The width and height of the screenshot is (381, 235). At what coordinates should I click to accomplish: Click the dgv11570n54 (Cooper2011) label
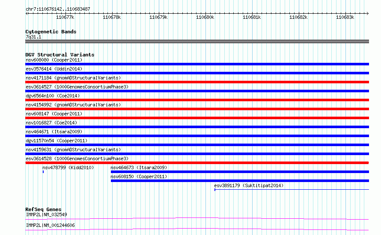pos(57,141)
